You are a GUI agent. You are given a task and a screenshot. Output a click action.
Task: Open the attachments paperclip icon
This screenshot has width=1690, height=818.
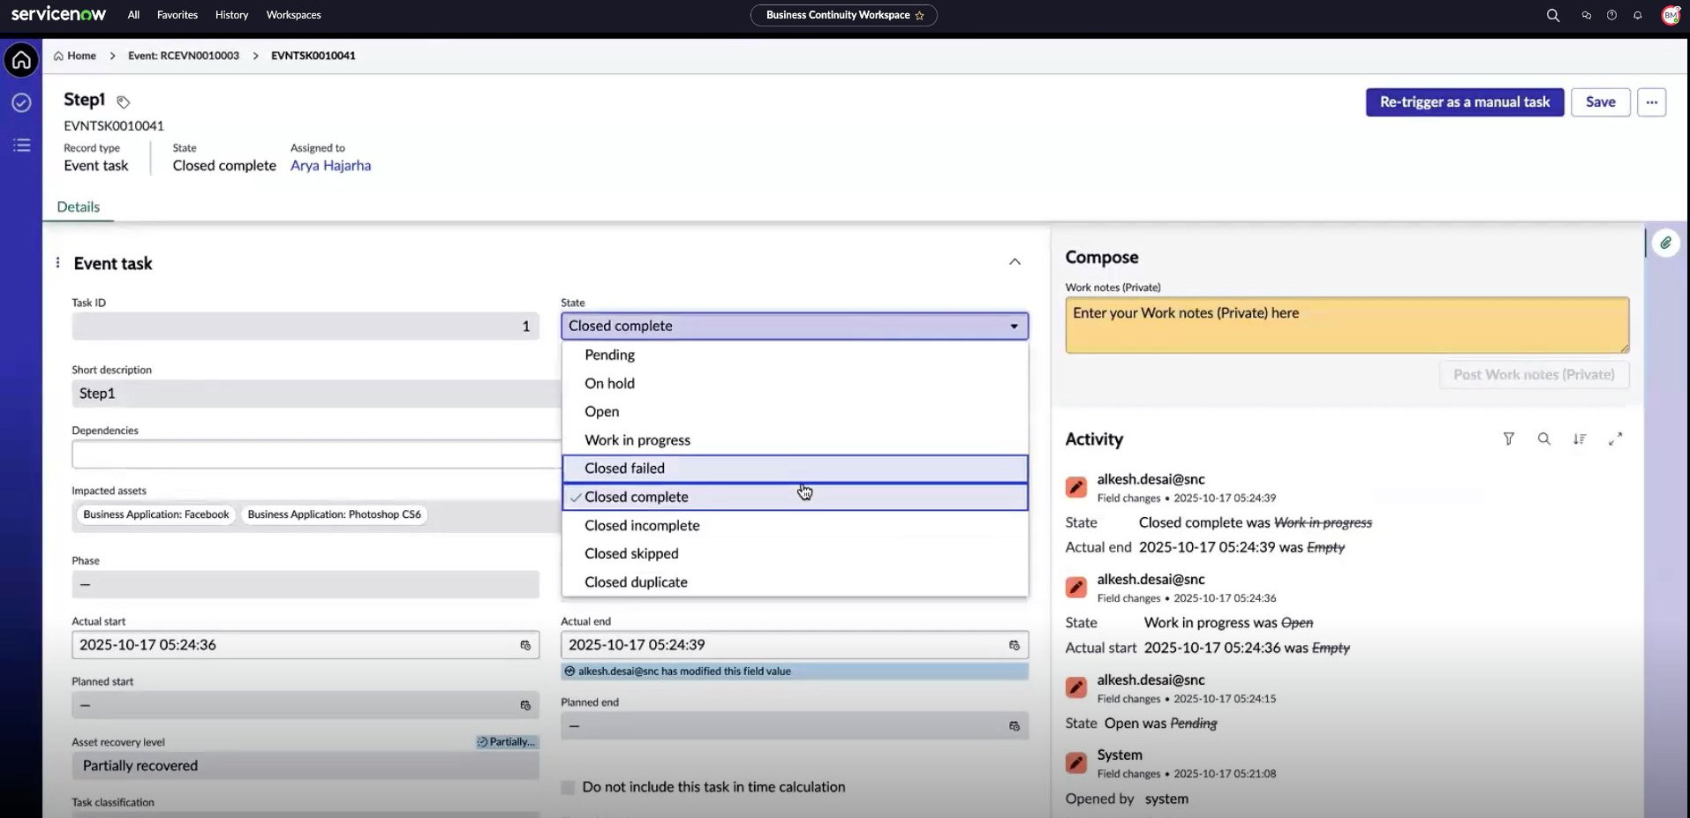(1665, 243)
